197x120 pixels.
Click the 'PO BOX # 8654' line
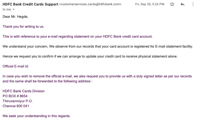pyautogui.click(x=15, y=96)
